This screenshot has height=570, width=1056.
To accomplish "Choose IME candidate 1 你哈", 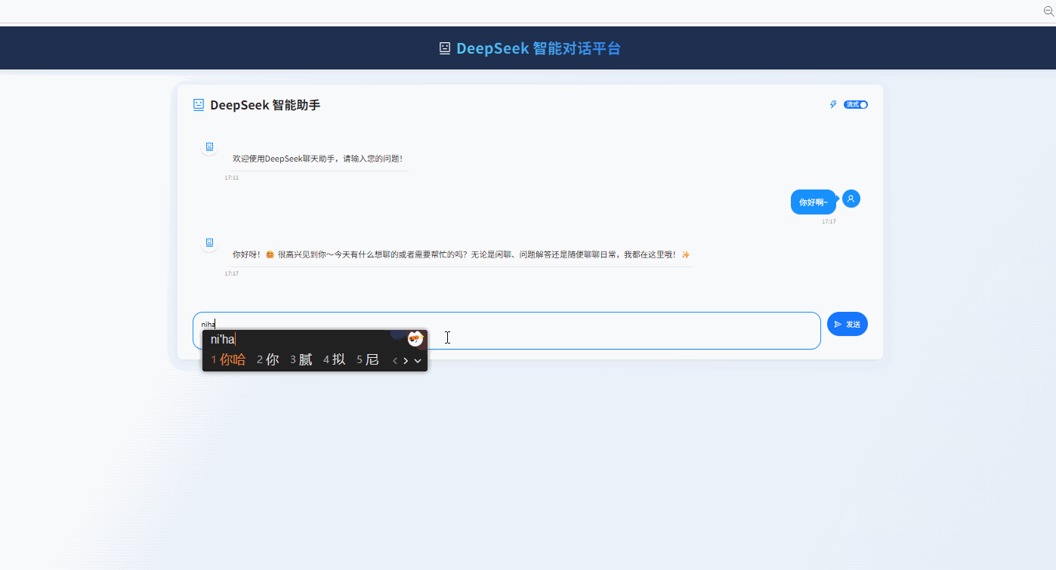I will tap(229, 360).
